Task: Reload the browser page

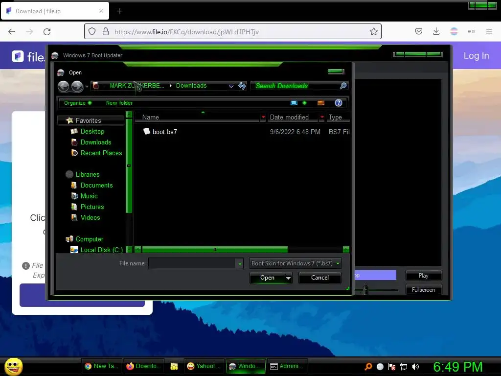Action: (47, 31)
